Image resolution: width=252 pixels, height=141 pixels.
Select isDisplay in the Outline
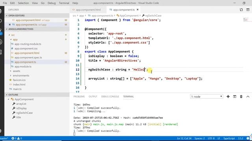pyautogui.click(x=21, y=108)
